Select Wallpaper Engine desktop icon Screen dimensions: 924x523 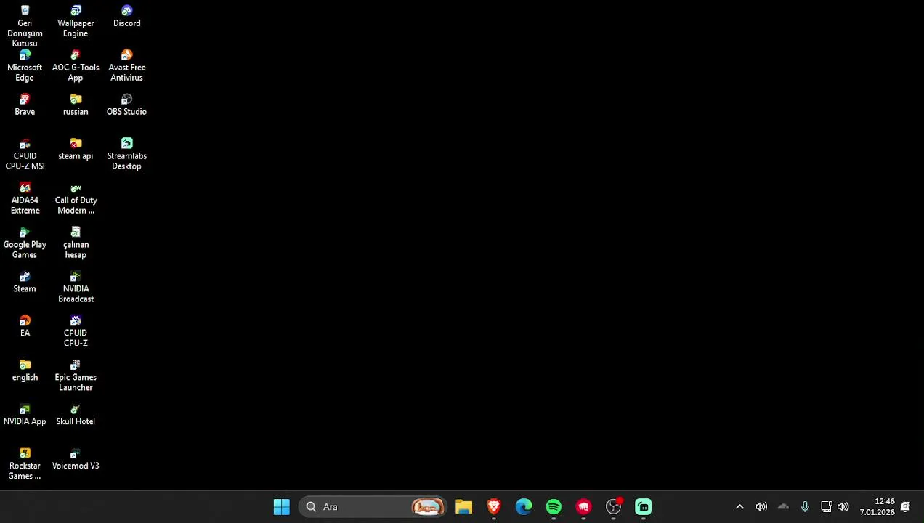pyautogui.click(x=76, y=21)
